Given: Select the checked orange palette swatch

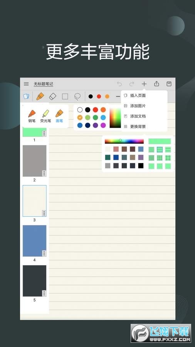Looking at the screenshot, I should [x=80, y=118].
